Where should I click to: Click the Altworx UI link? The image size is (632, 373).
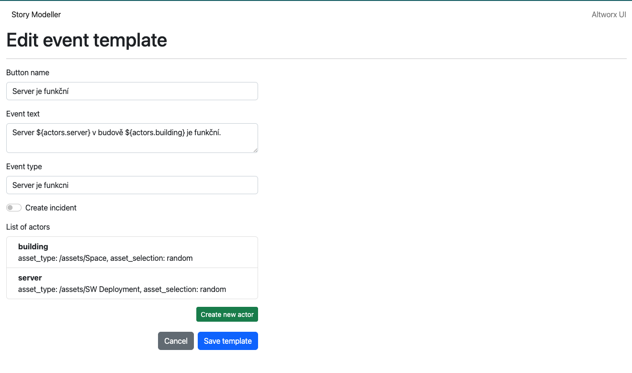click(609, 14)
